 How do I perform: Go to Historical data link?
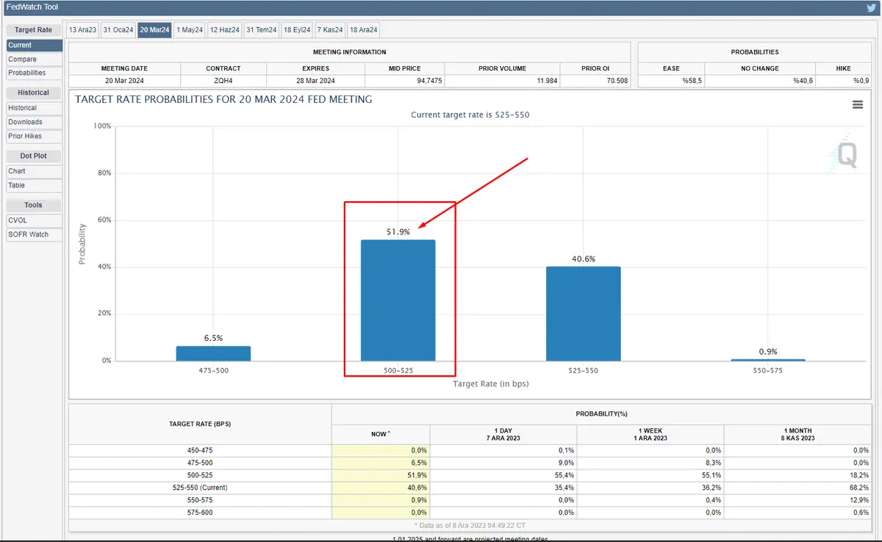click(x=23, y=108)
